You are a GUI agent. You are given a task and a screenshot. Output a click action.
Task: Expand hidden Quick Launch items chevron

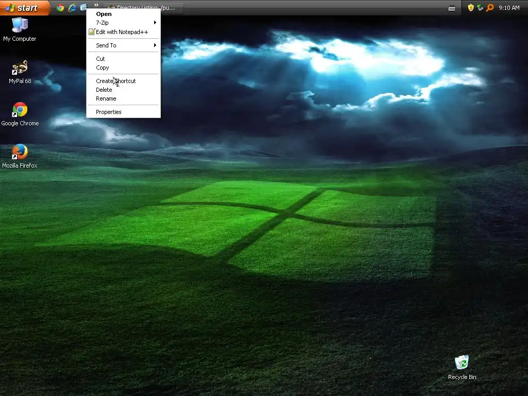96,5
